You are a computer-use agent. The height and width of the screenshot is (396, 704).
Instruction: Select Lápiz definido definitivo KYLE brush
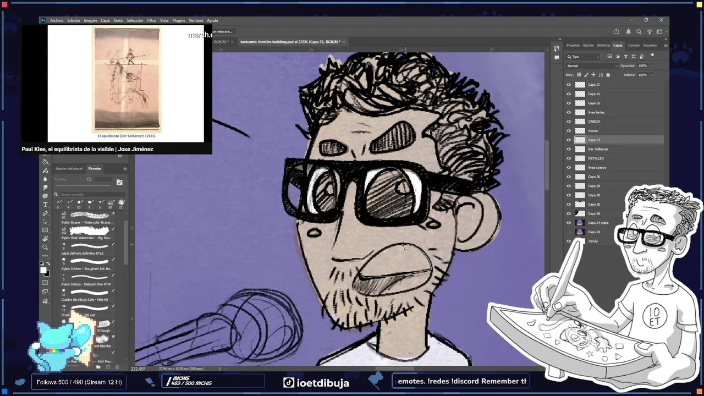click(x=87, y=249)
